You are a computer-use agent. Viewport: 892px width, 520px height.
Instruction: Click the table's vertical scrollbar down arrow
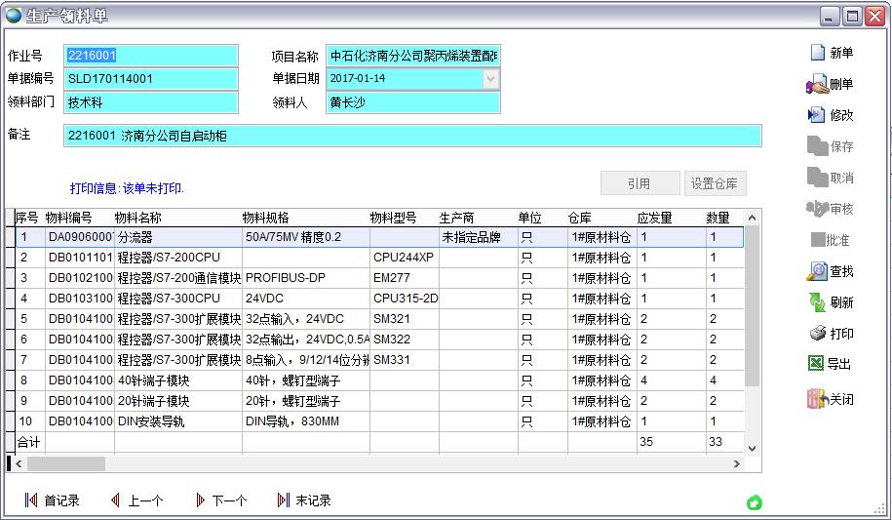tap(752, 448)
